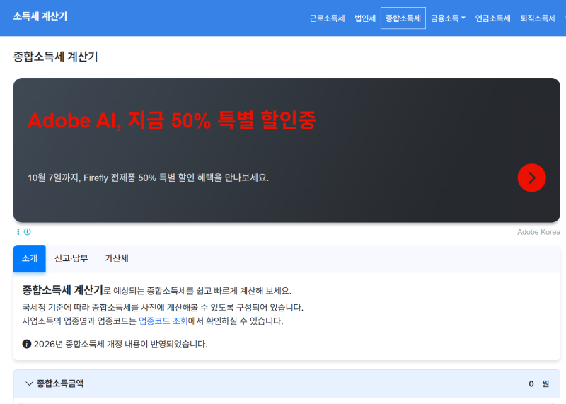Screen dimensions: 566x404
Task: Click the Firefly 전제품 50% ad description
Action: point(148,178)
